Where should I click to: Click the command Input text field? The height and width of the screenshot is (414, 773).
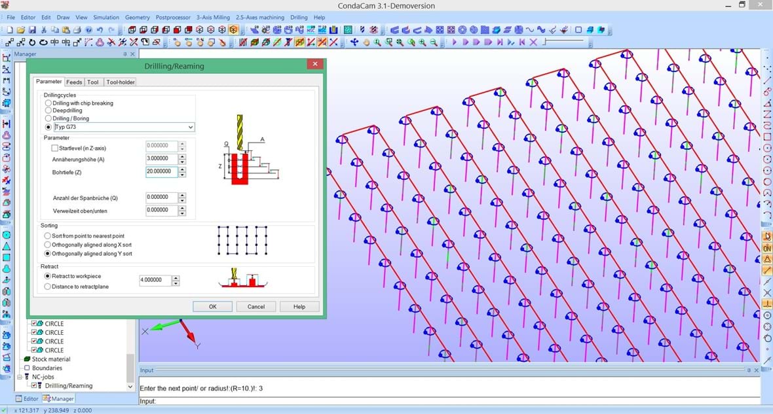(459, 401)
